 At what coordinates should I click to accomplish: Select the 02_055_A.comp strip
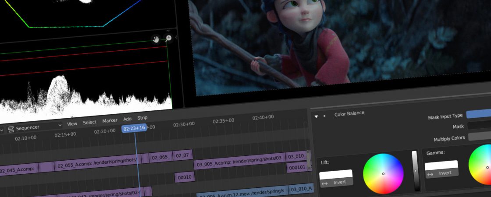point(97,162)
